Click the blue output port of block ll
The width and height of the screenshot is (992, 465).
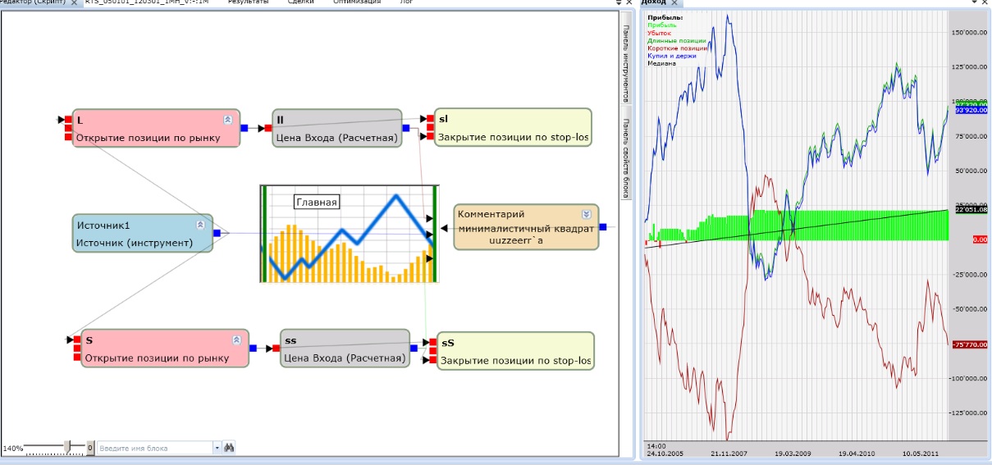click(x=407, y=128)
